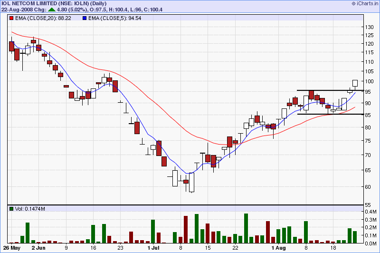Screen dimensions: 380x253
Task: Click the 'EMA (CLOSE,20): 88.22' legend label
Action: tap(43, 18)
